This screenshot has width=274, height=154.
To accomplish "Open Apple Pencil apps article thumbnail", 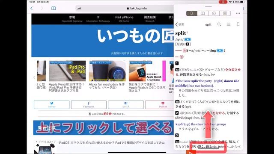I will tap(67, 71).
